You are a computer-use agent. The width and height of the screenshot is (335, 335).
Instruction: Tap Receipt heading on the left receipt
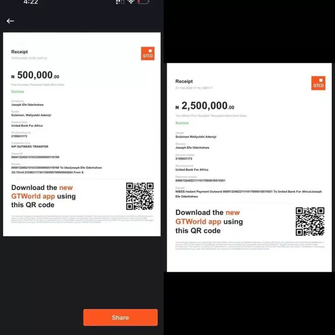[20, 52]
